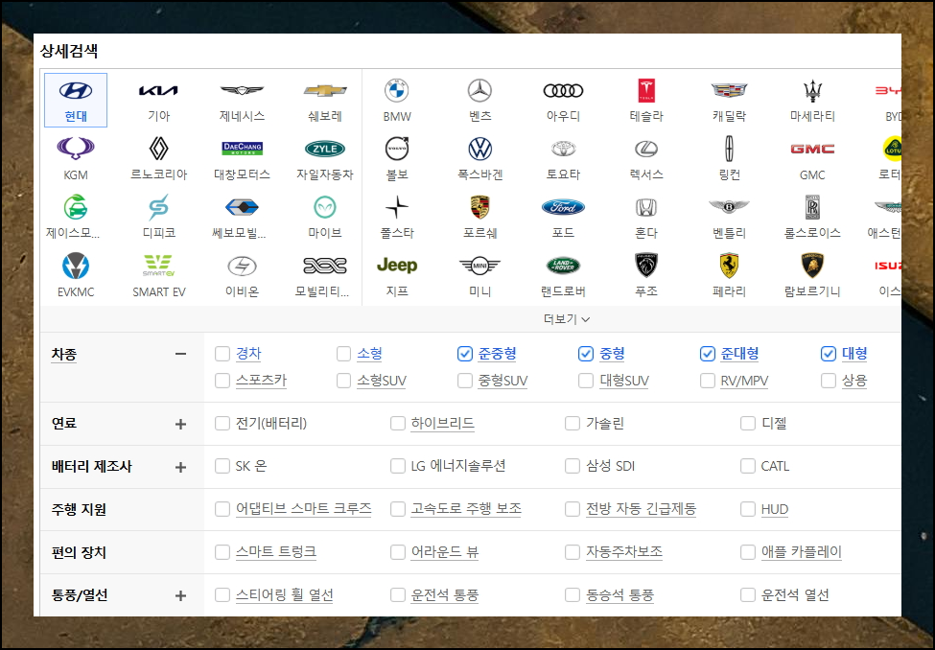This screenshot has height=650, width=935.
Task: Choose the Maserati (마세라티) trident logo
Action: coord(812,91)
